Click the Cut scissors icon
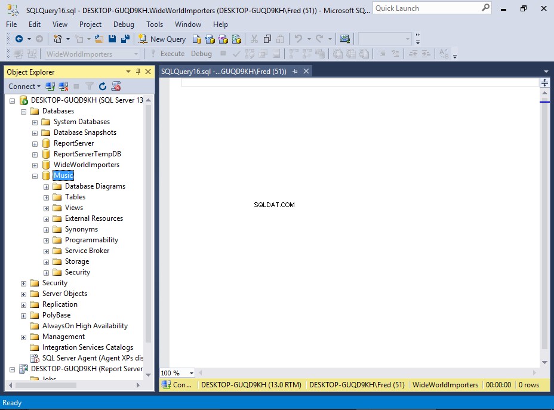The width and height of the screenshot is (554, 410). 254,39
